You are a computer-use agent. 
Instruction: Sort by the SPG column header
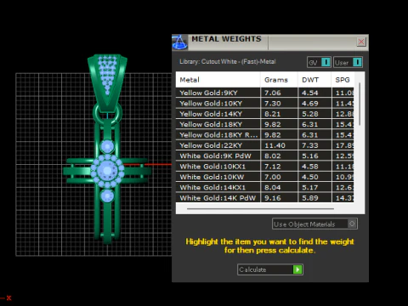[x=343, y=80]
